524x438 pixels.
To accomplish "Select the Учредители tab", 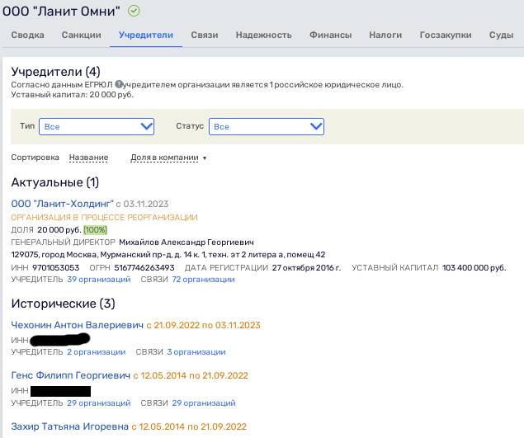I will click(146, 35).
